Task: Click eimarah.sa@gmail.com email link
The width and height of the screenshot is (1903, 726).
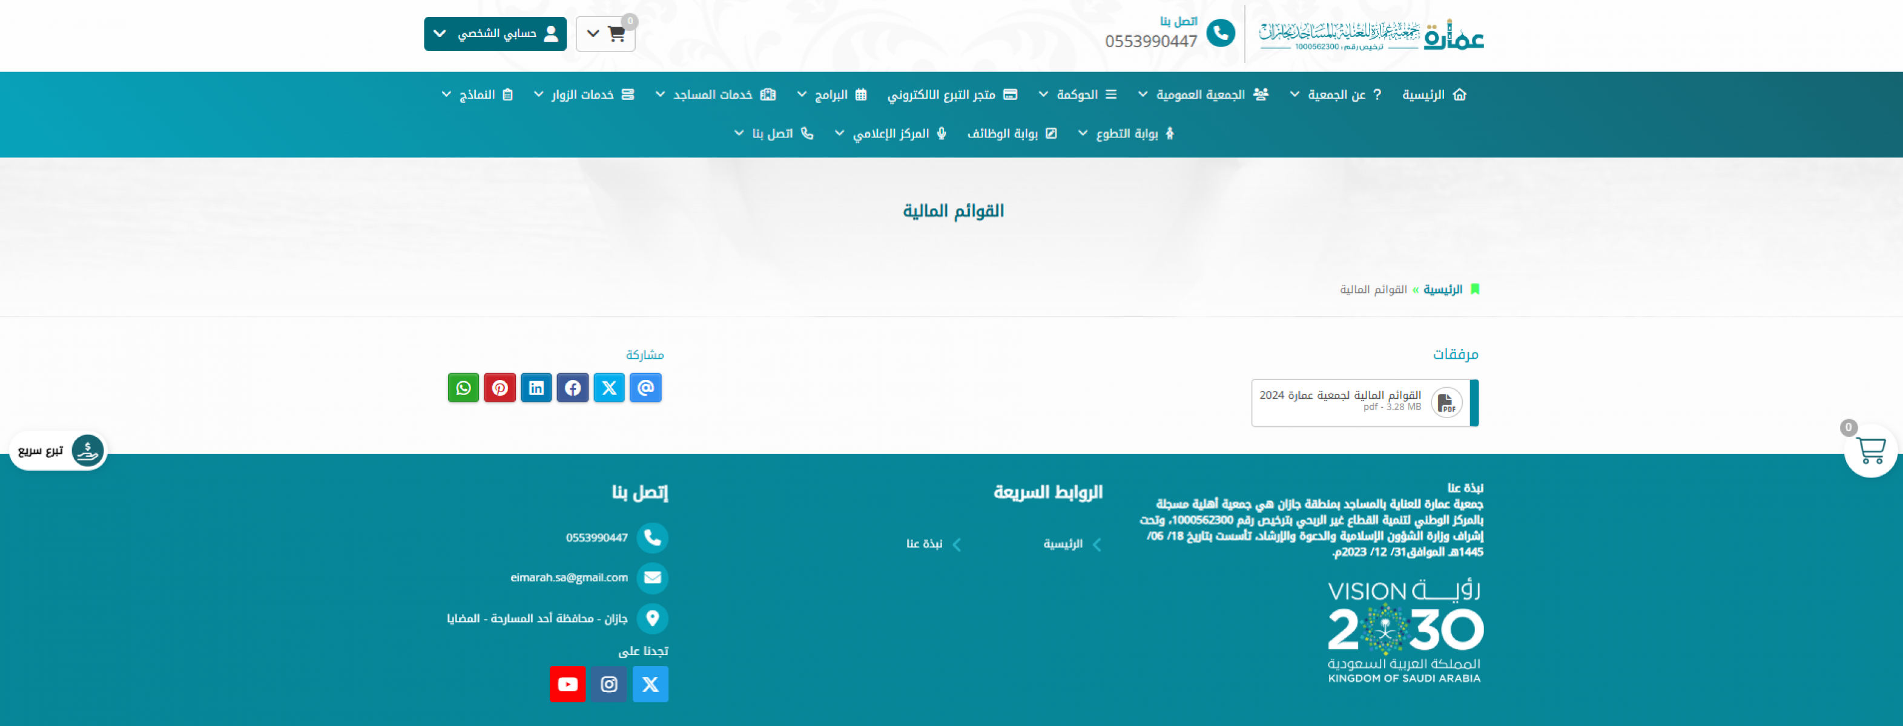Action: (x=569, y=578)
